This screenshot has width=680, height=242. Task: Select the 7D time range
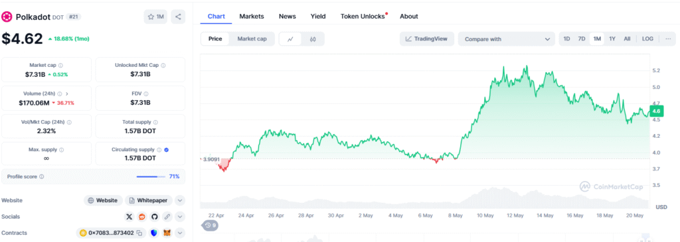[582, 38]
